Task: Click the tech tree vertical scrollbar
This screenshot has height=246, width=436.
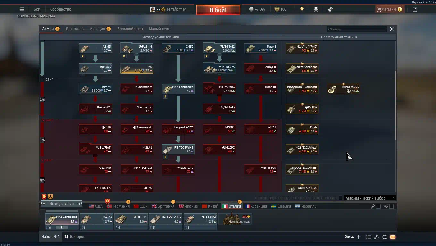Action: click(x=395, y=105)
